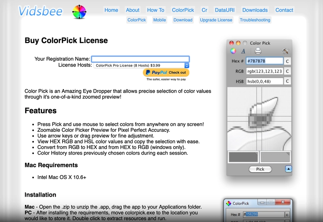Click the RGB value field
This screenshot has width=323, height=222.
click(x=264, y=71)
